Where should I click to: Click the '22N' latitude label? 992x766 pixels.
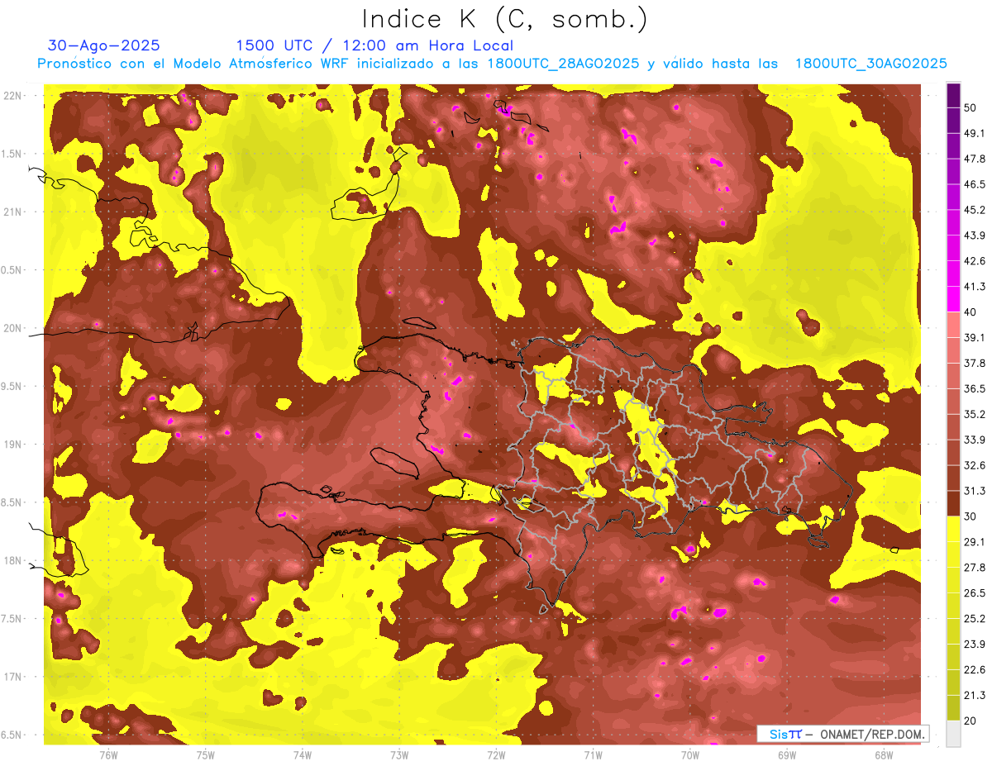pyautogui.click(x=12, y=96)
